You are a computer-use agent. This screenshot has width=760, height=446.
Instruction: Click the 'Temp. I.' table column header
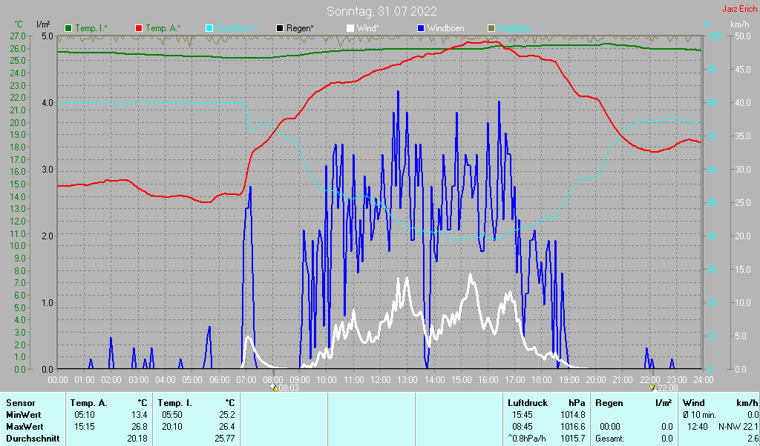[x=175, y=403]
